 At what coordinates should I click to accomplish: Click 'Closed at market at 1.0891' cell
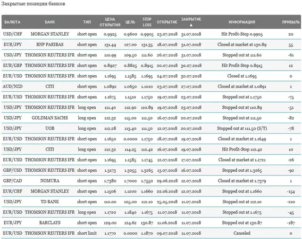[242, 87]
